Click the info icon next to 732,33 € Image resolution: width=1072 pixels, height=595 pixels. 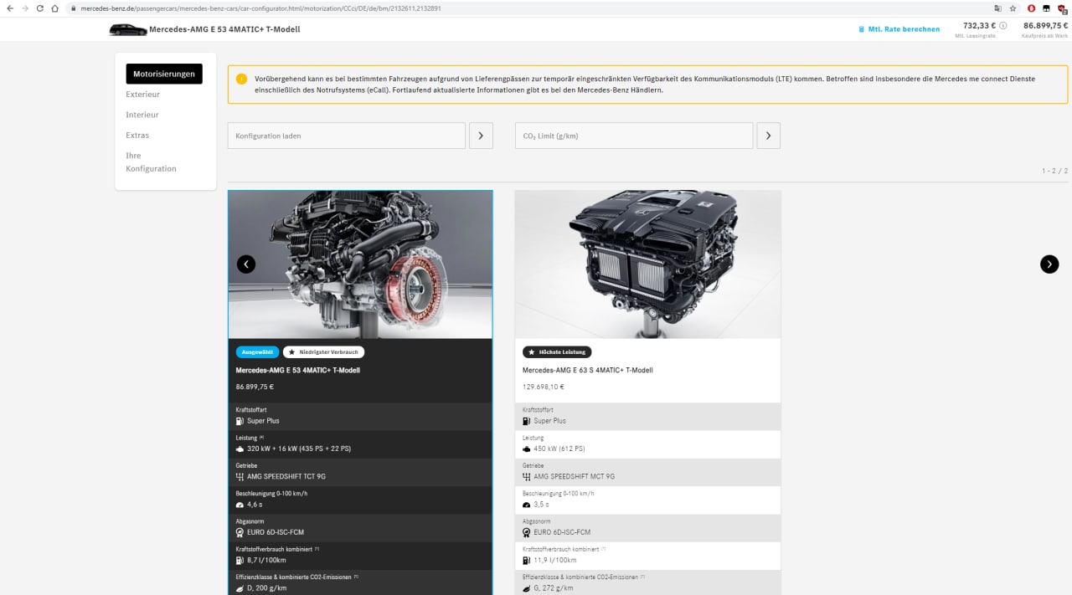1003,26
